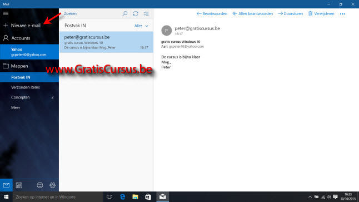Image resolution: width=359 pixels, height=202 pixels.
Task: Select the Postvak IN folder
Action: [29, 77]
